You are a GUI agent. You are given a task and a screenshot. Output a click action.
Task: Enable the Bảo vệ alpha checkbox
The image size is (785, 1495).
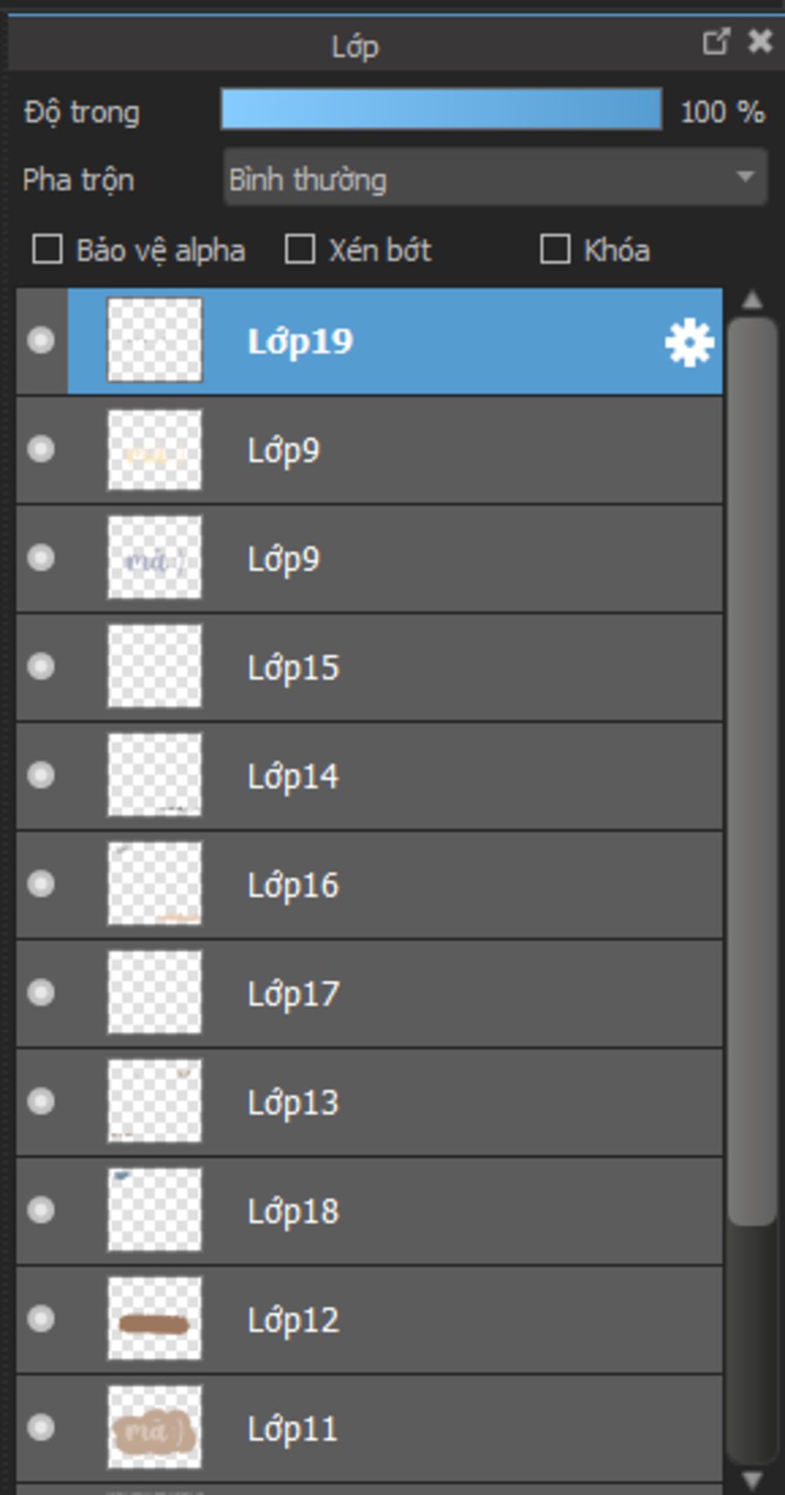(x=48, y=249)
